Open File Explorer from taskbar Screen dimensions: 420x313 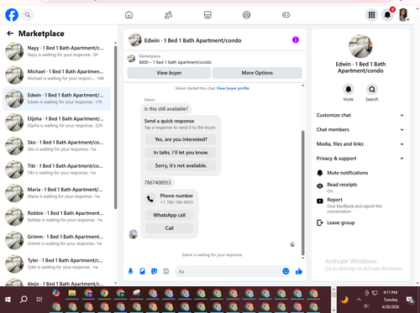click(72, 293)
